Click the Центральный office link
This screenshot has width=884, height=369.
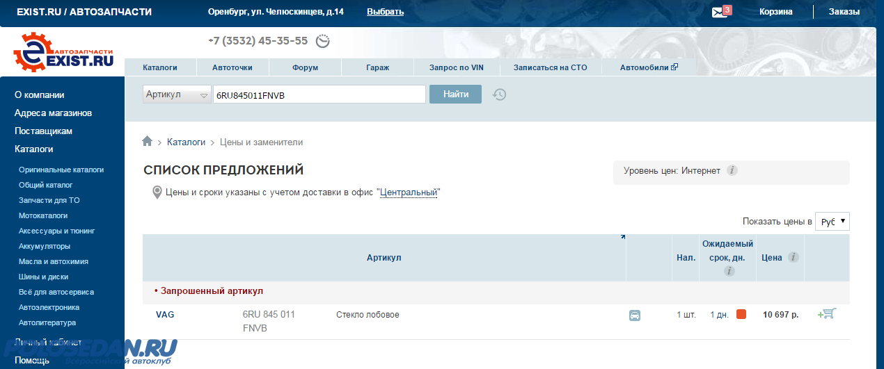point(409,192)
